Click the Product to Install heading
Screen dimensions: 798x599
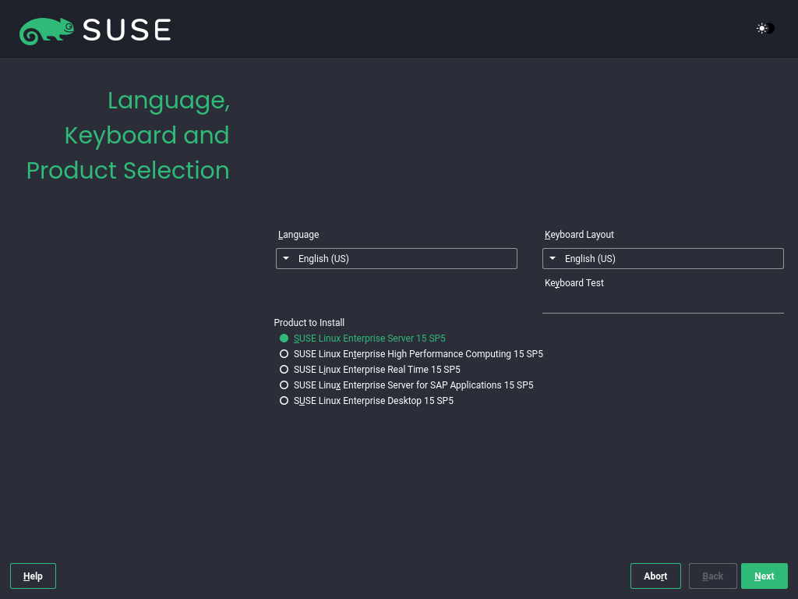tap(309, 322)
